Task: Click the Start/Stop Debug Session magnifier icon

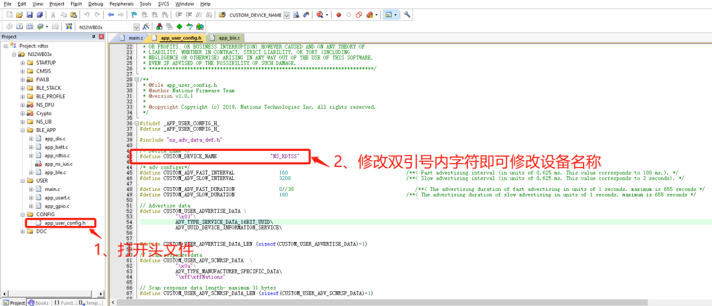Action: [320, 15]
